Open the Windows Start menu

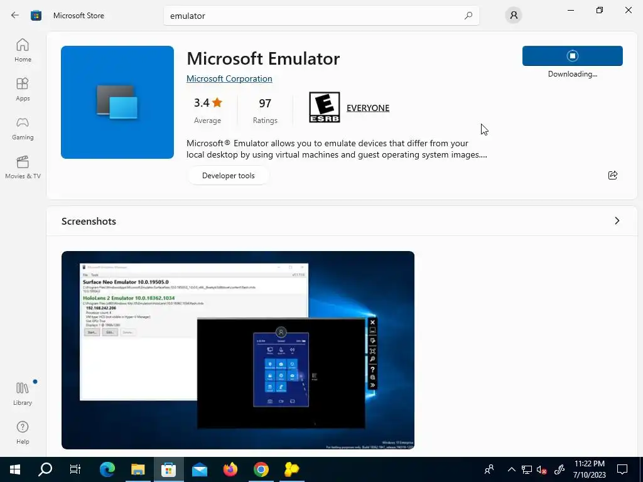pos(15,469)
